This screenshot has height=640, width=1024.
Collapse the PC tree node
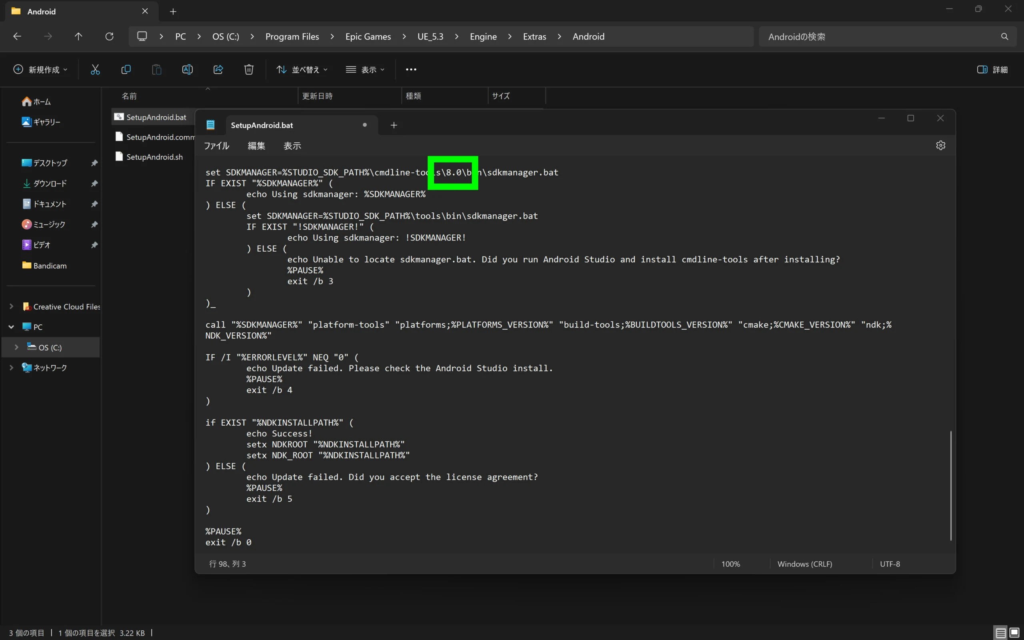pyautogui.click(x=12, y=327)
